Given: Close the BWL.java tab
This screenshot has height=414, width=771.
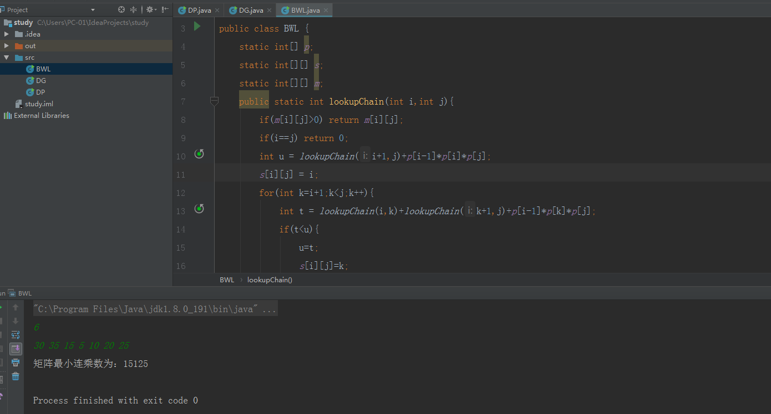Looking at the screenshot, I should coord(326,11).
